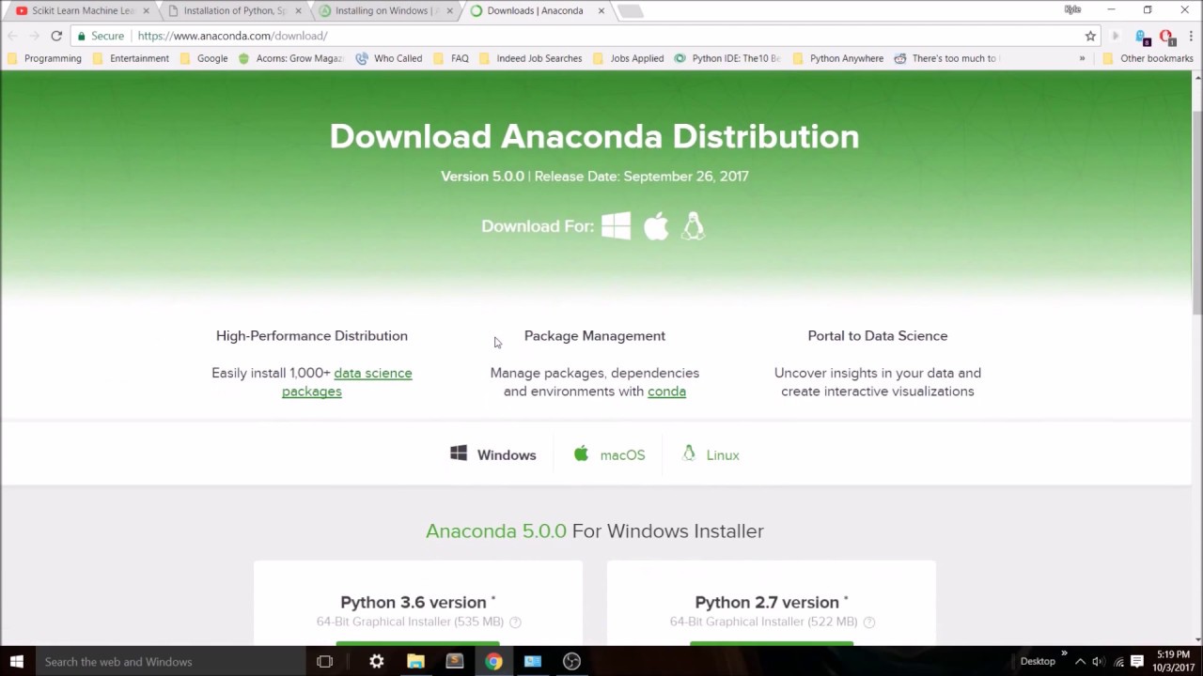Switch to the Scikit Learn Machine Learning tab
The width and height of the screenshot is (1203, 676).
[x=83, y=11]
